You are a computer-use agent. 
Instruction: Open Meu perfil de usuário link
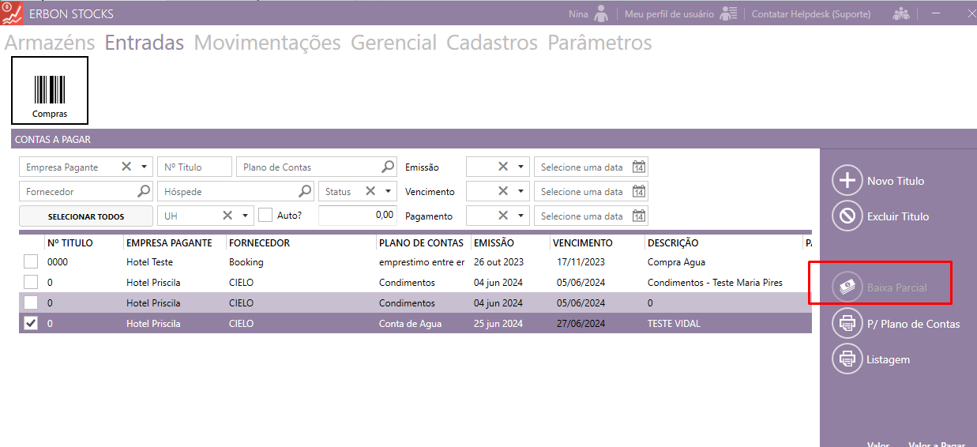[668, 14]
